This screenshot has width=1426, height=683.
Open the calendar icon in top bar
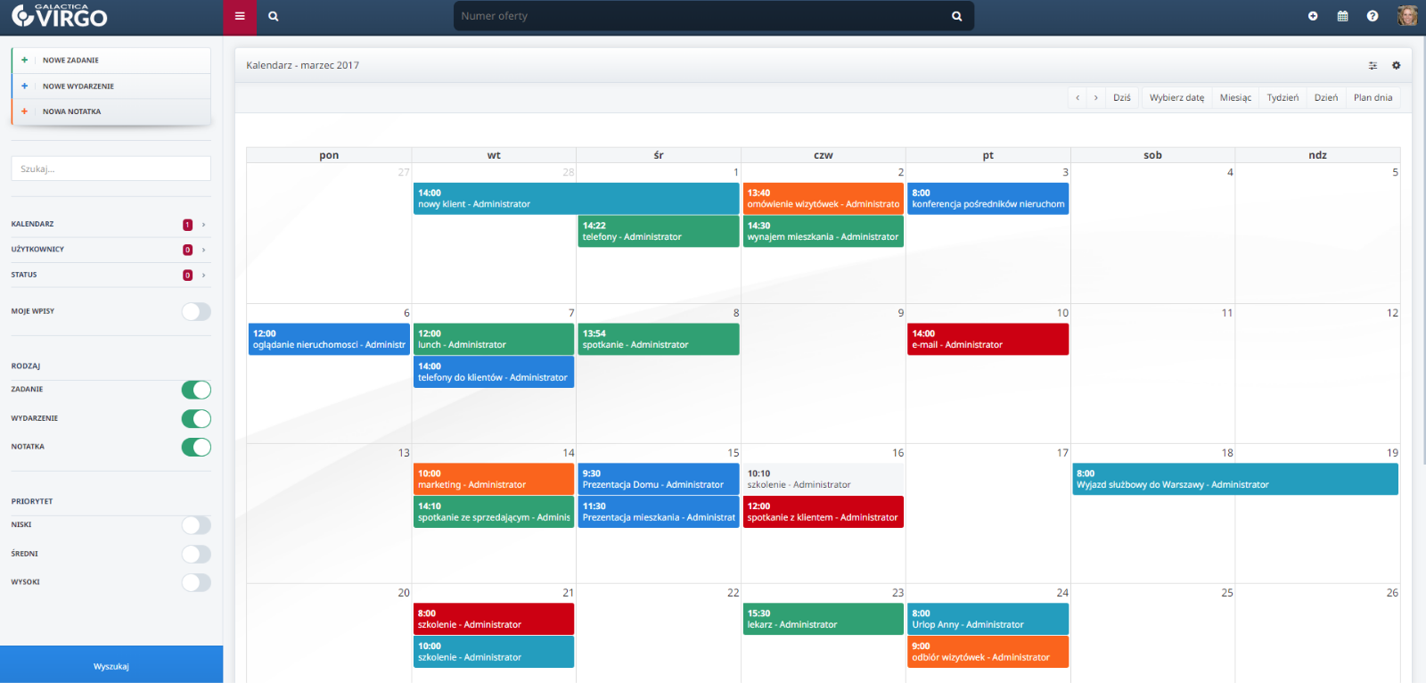coord(1342,16)
